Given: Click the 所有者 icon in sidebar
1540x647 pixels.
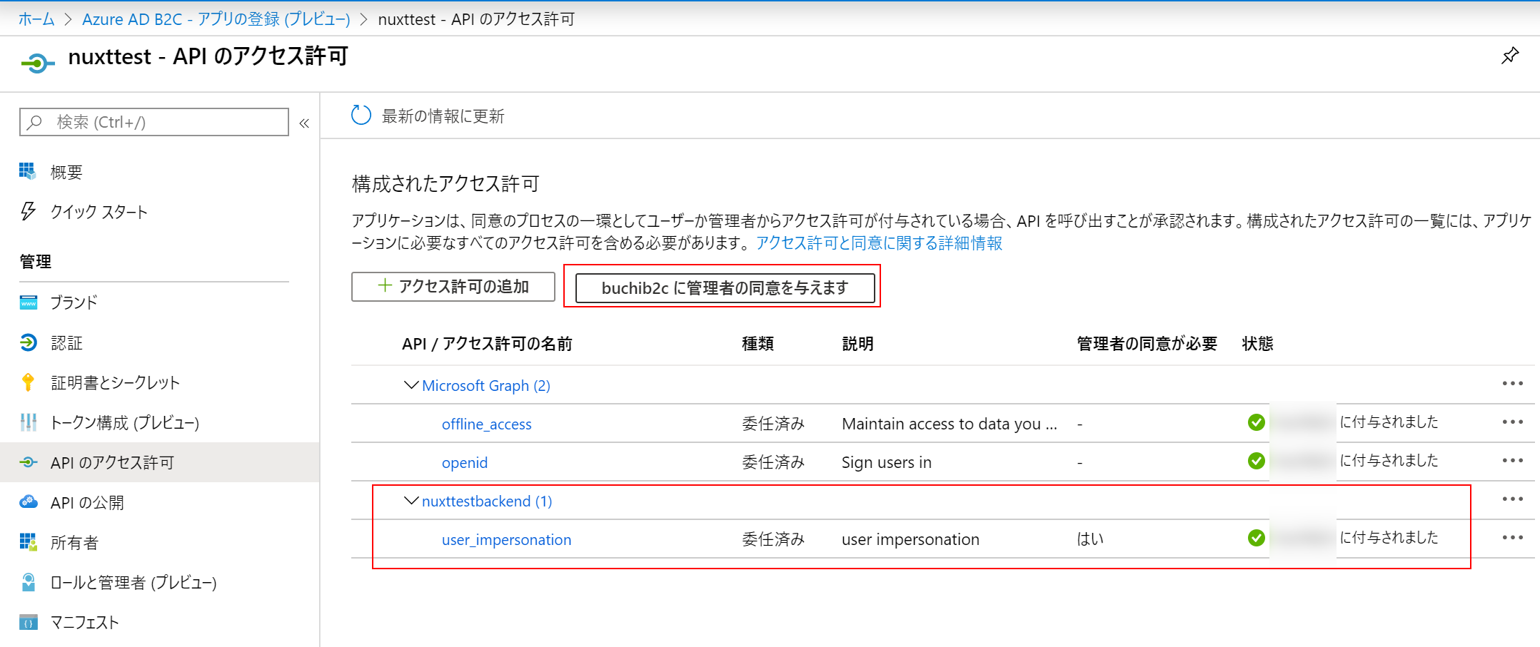Looking at the screenshot, I should pos(28,542).
